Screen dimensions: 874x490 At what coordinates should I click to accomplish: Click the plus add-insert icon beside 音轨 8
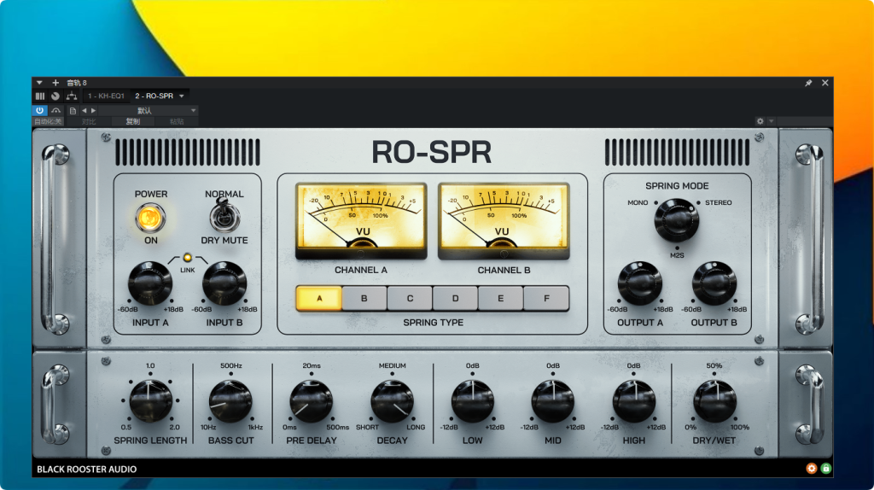click(55, 83)
